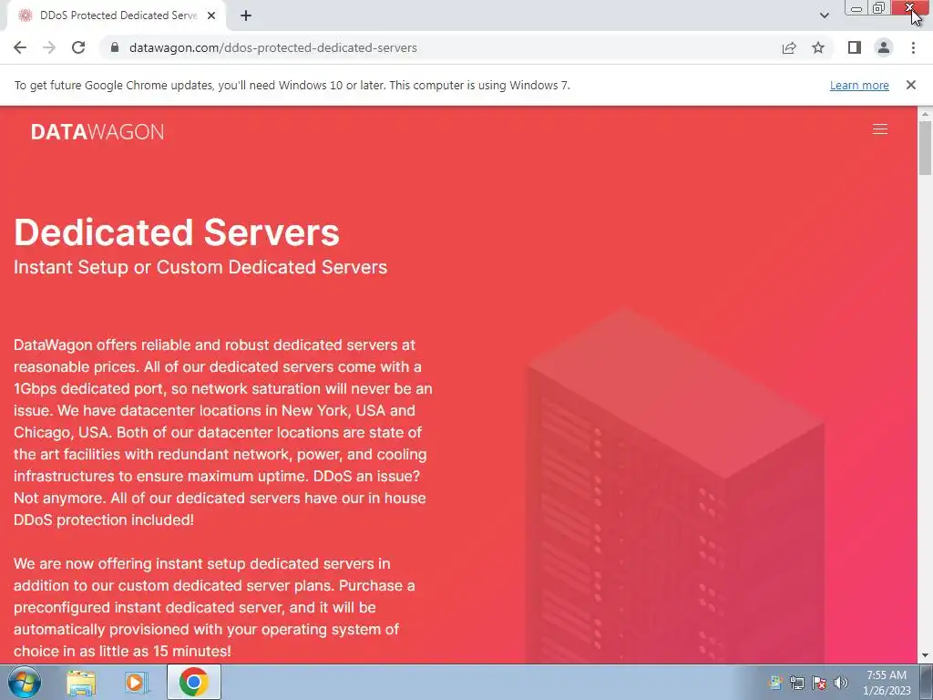This screenshot has height=700, width=933.
Task: Select the DDoS Protected Dedicated Servers tab
Action: 117,15
